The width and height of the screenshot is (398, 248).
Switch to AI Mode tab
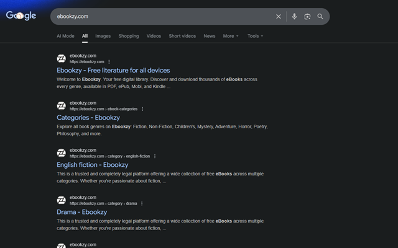[65, 36]
